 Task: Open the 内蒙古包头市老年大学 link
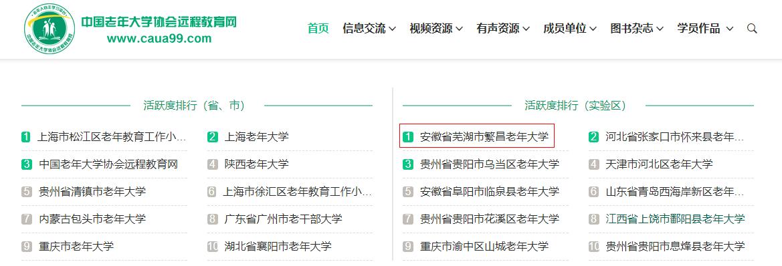(92, 219)
